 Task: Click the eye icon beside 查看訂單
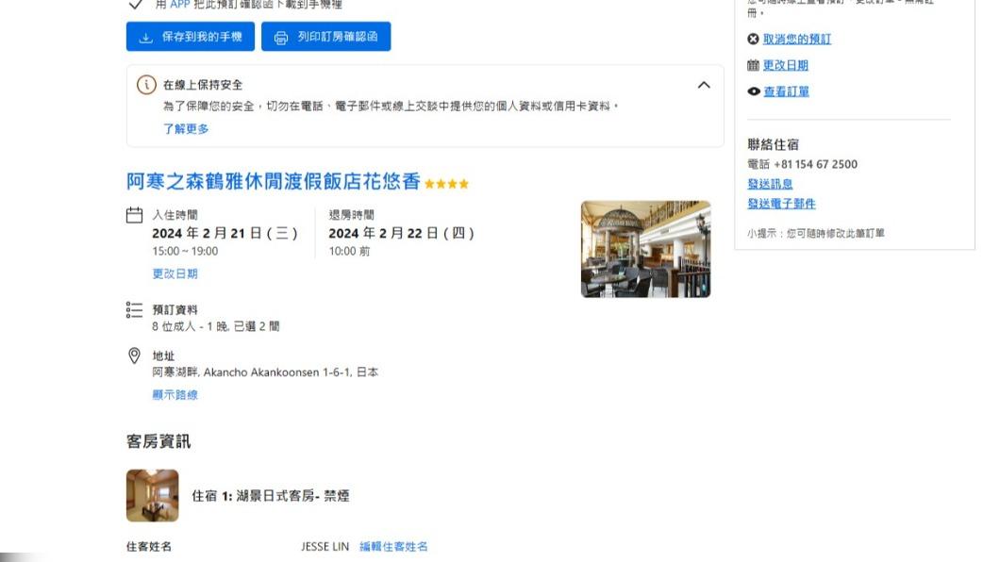pyautogui.click(x=753, y=91)
